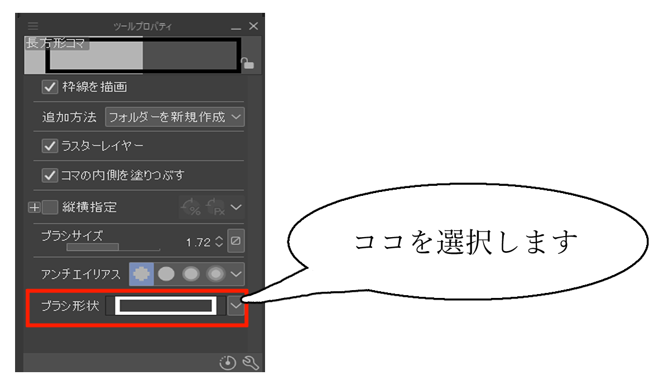Click the 追加方法 label
The width and height of the screenshot is (654, 385).
click(x=69, y=117)
